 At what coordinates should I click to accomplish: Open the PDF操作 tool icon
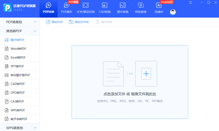(x=67, y=5)
